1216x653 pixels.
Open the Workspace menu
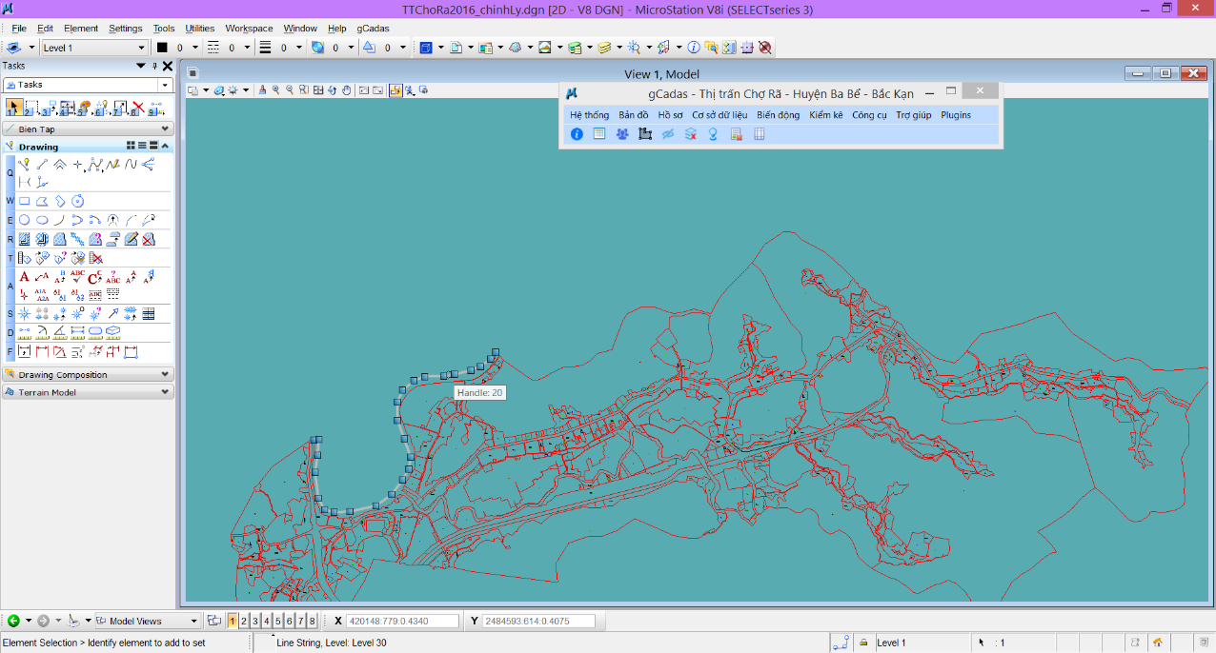click(x=249, y=29)
